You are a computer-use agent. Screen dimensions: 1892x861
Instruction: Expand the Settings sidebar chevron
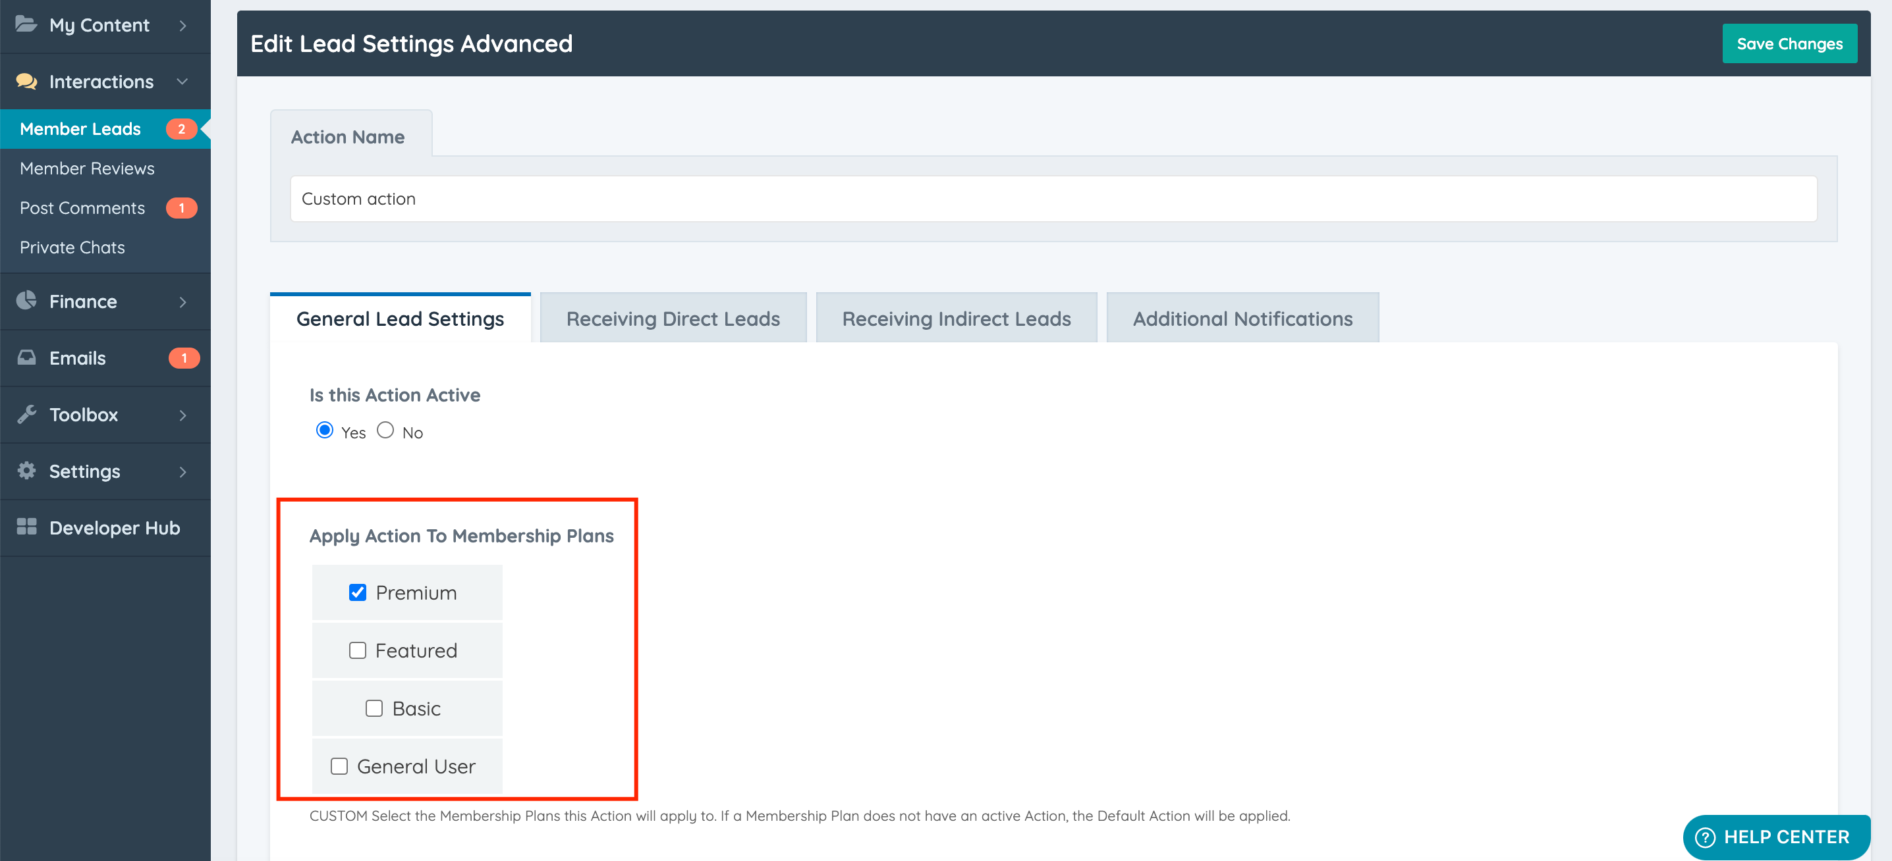[183, 472]
